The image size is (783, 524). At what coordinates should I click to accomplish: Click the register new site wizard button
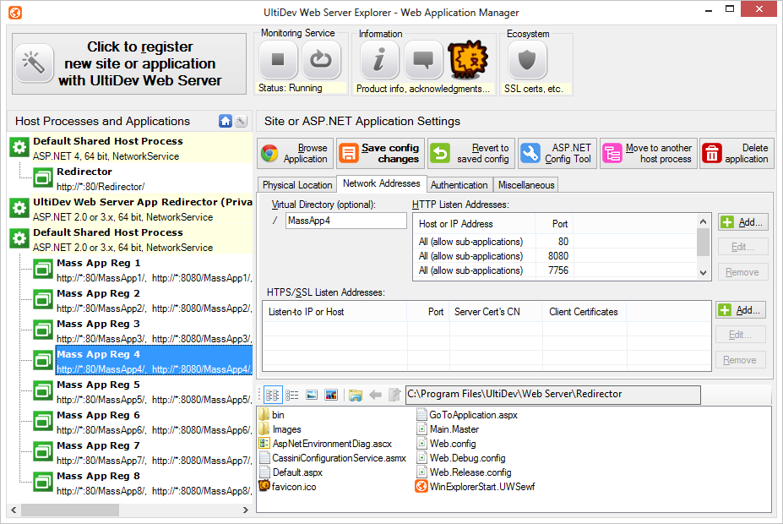tap(129, 63)
